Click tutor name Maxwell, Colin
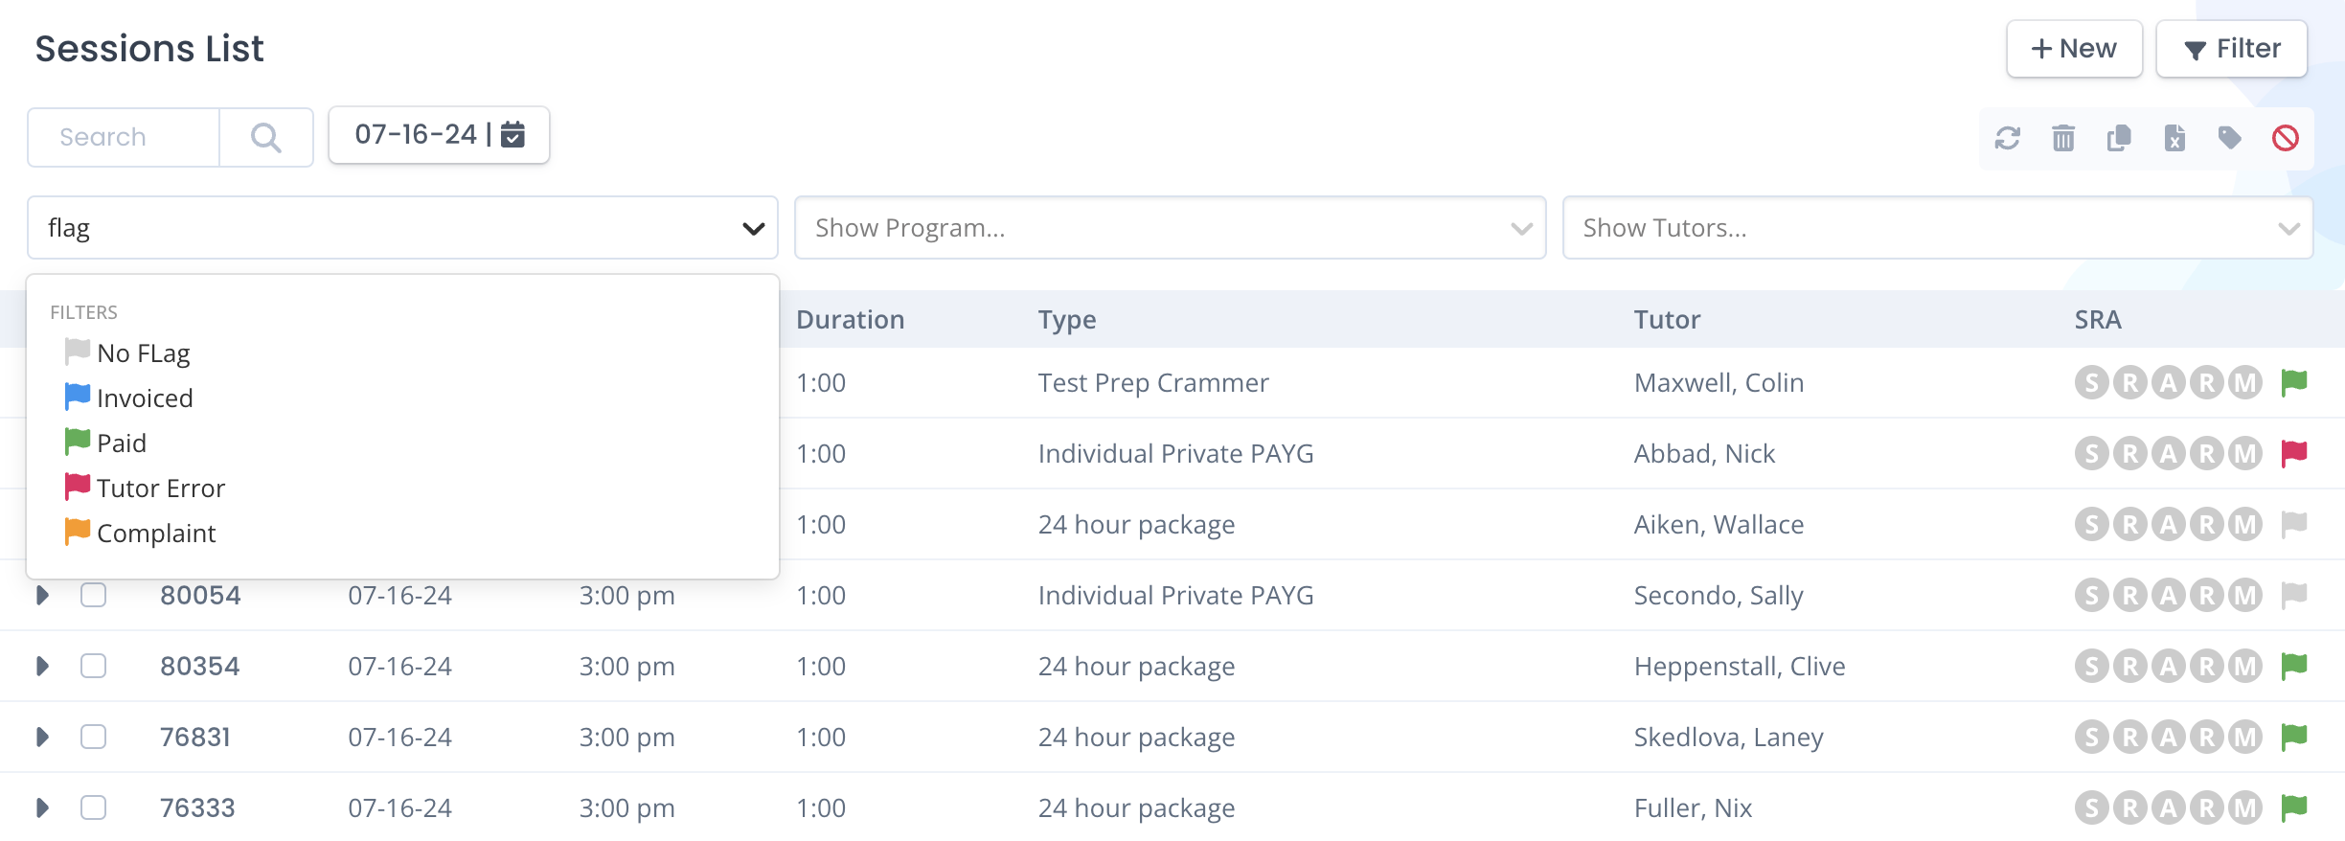2345x841 pixels. pos(1719,382)
